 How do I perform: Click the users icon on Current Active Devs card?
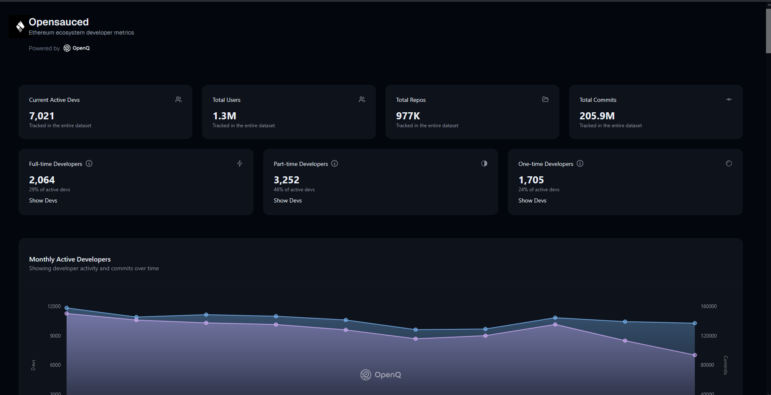[x=178, y=99]
